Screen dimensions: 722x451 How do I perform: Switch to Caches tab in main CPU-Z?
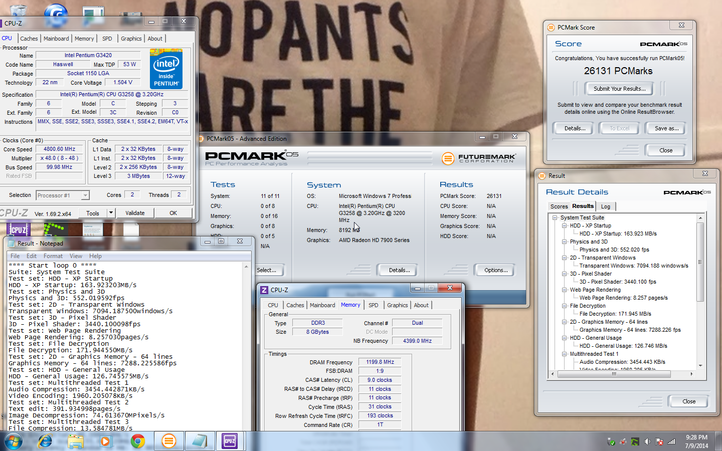(x=29, y=39)
